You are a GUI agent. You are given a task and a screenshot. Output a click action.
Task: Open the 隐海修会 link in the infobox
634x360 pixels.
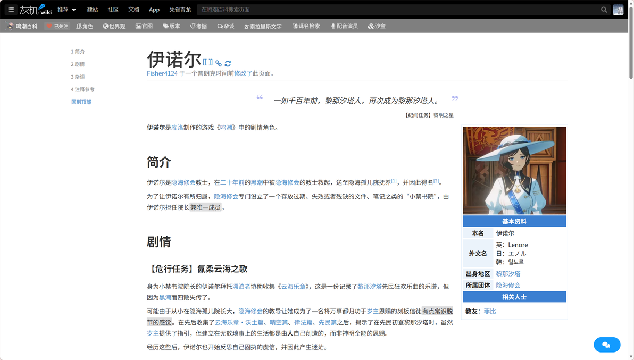508,285
